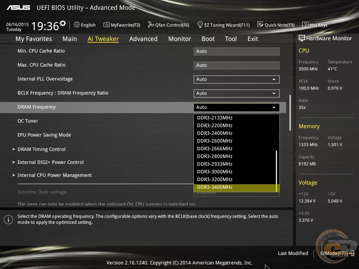Click the Quick Note pencil icon
This screenshot has width=359, height=269.
tap(260, 25)
